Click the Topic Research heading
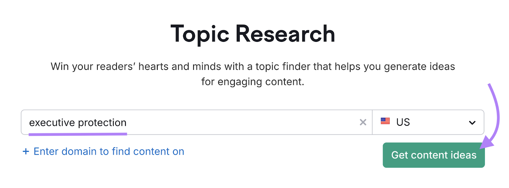 click(253, 33)
